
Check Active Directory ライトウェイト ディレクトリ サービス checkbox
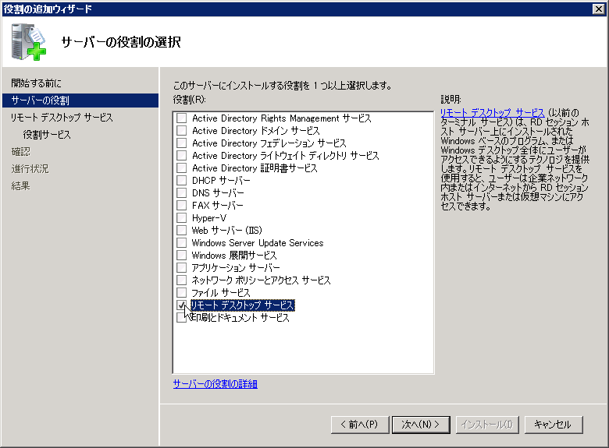(181, 155)
